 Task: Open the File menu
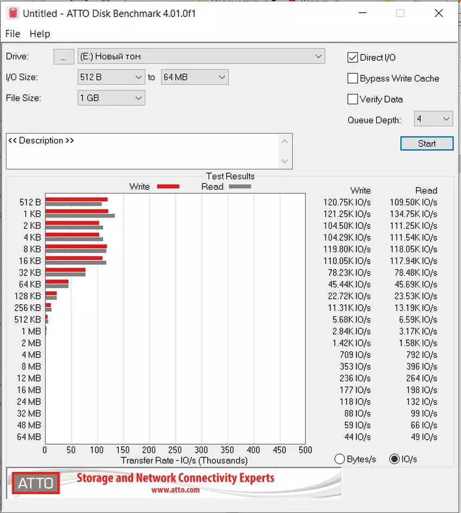click(x=12, y=34)
